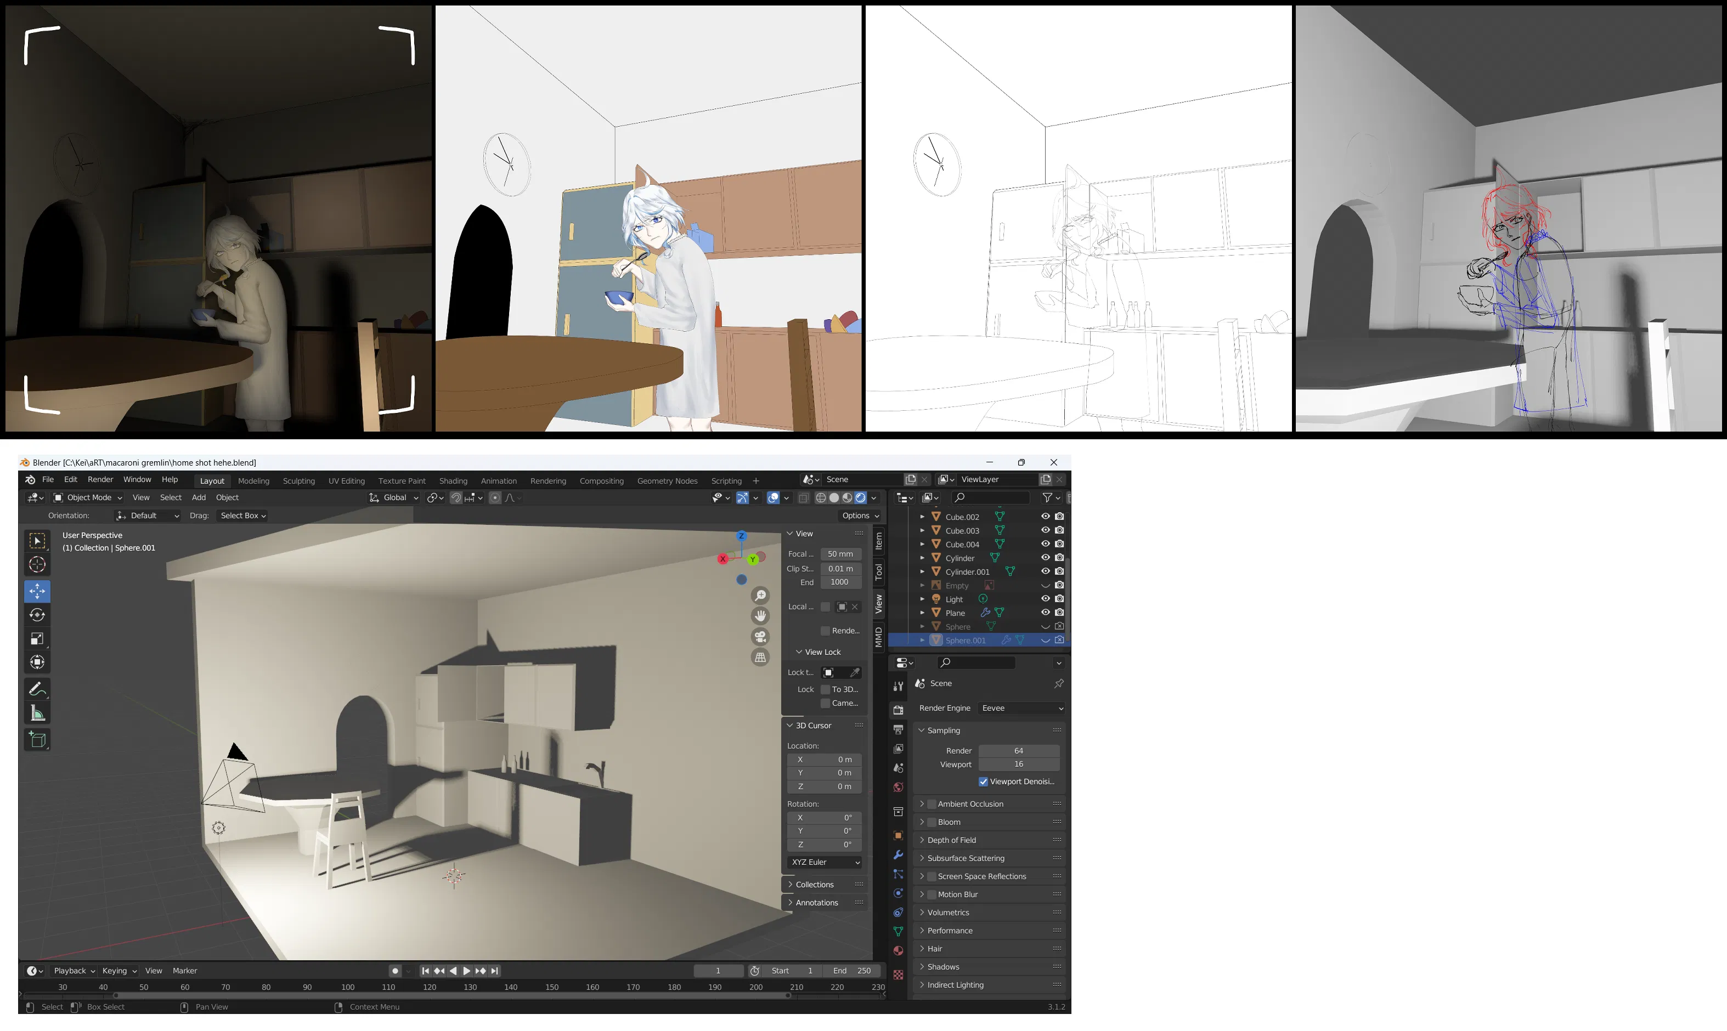This screenshot has height=1031, width=1727.
Task: Activate the Measure tool
Action: click(37, 713)
